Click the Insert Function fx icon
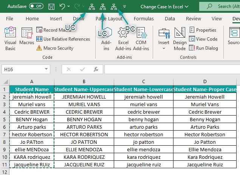This screenshot has height=175, width=240. coord(96,69)
